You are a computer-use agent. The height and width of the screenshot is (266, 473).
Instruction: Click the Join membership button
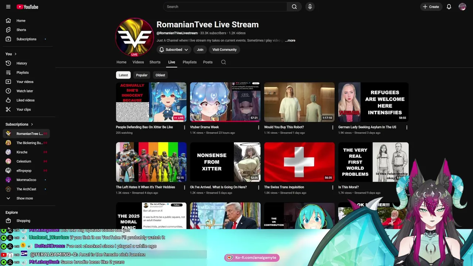pyautogui.click(x=200, y=50)
